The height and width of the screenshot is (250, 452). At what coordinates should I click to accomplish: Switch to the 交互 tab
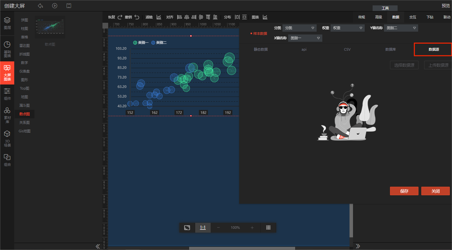tap(413, 17)
